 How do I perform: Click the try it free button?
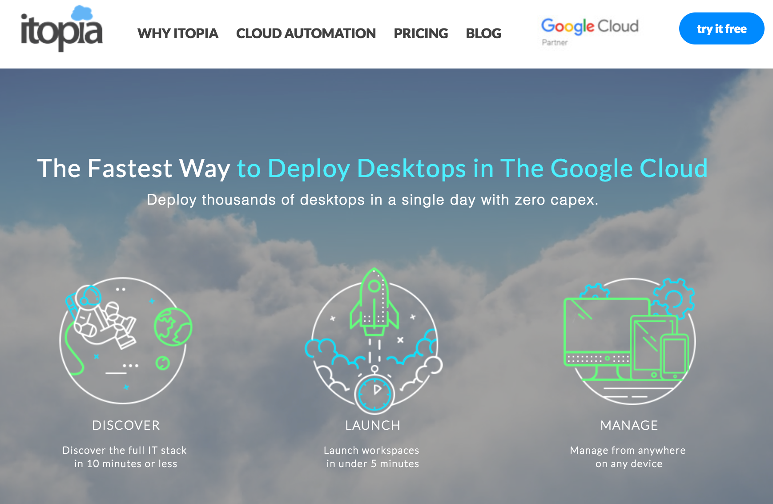(721, 28)
